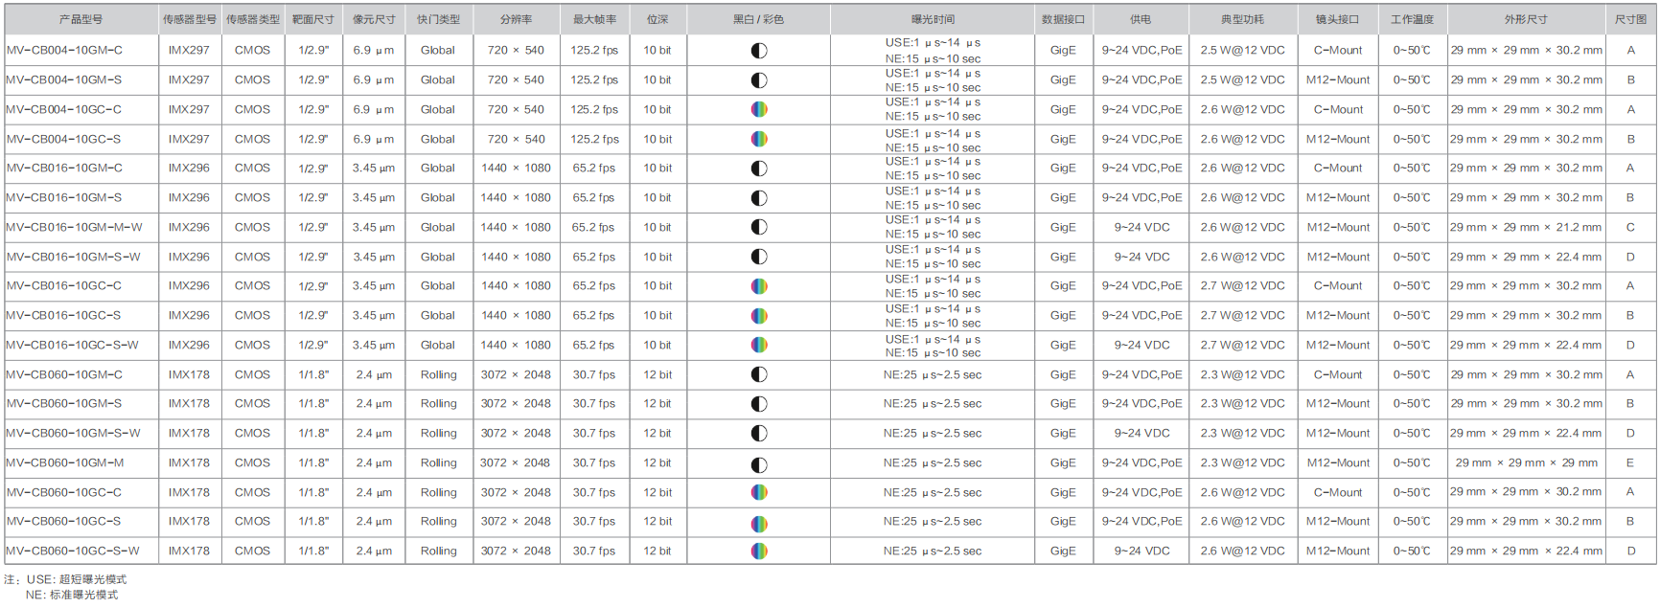This screenshot has width=1660, height=608.
Task: Click the 产品型号 column header
Action: (x=81, y=19)
